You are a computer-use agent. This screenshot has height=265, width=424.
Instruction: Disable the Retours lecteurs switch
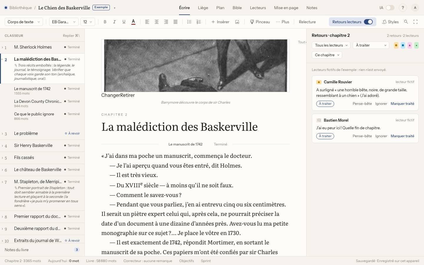(x=368, y=22)
